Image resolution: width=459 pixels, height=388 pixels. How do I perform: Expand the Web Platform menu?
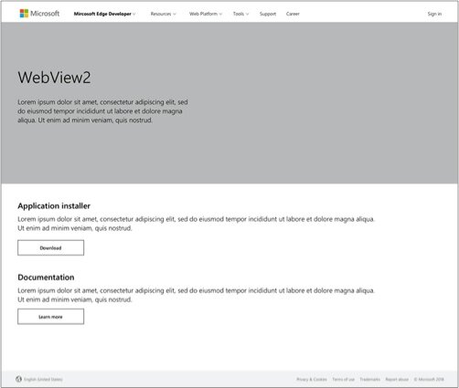[206, 14]
